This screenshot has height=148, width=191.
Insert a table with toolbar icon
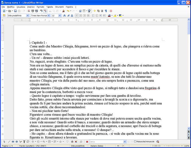coord(84,11)
